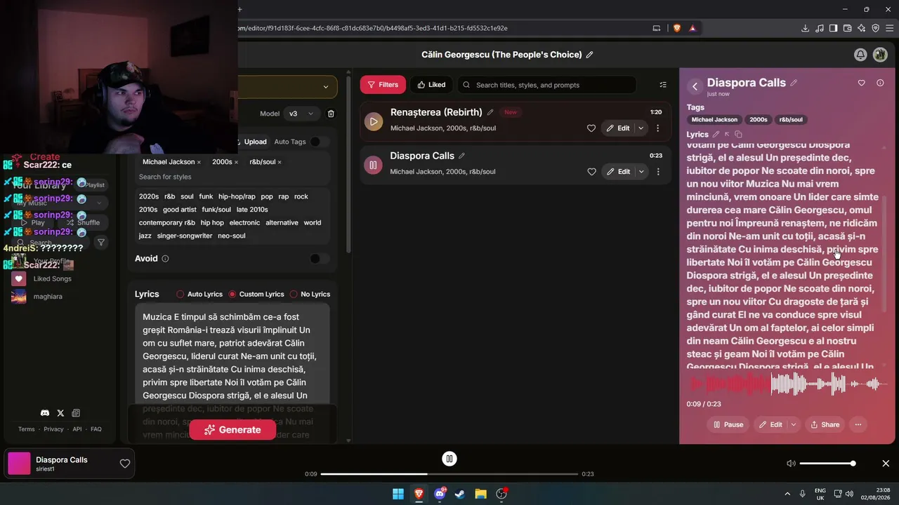Image resolution: width=899 pixels, height=505 pixels.
Task: Rename Diaspora Calls in the detail panel
Action: (794, 83)
